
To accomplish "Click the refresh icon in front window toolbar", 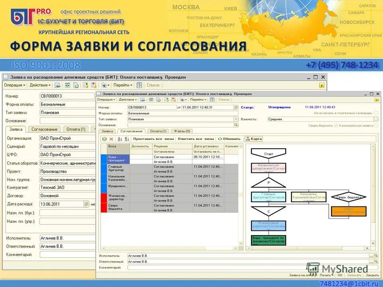I will tap(151, 100).
